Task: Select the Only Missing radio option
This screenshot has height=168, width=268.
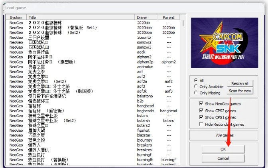Action: (x=196, y=93)
